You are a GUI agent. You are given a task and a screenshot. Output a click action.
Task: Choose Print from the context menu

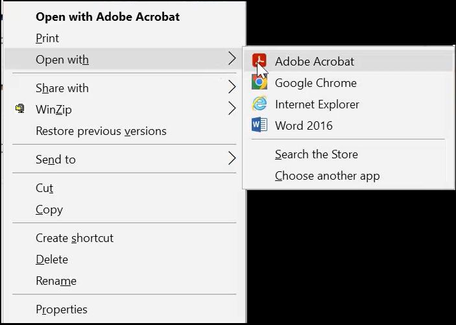47,38
